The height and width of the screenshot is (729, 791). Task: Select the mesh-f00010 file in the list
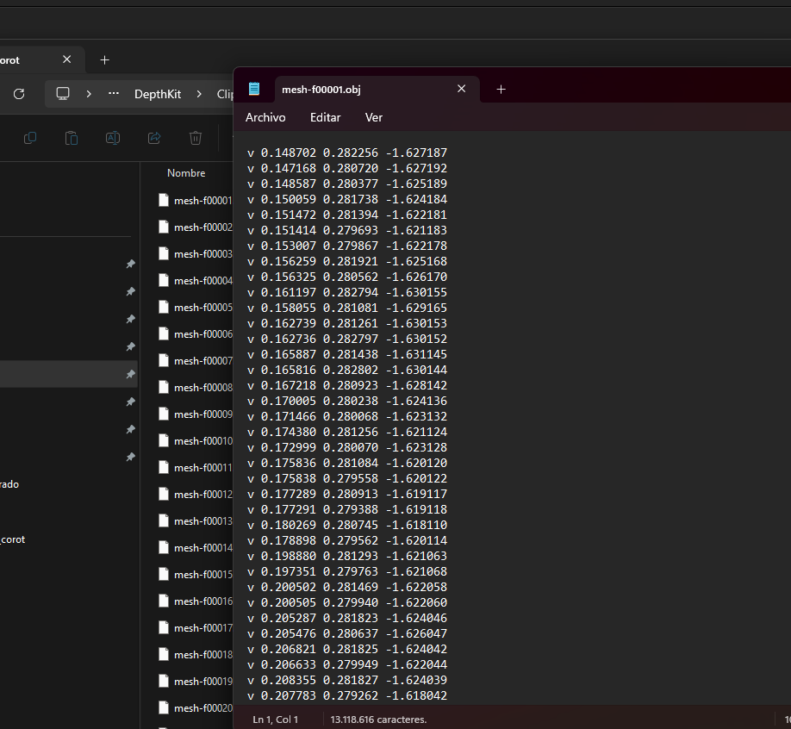click(x=202, y=441)
